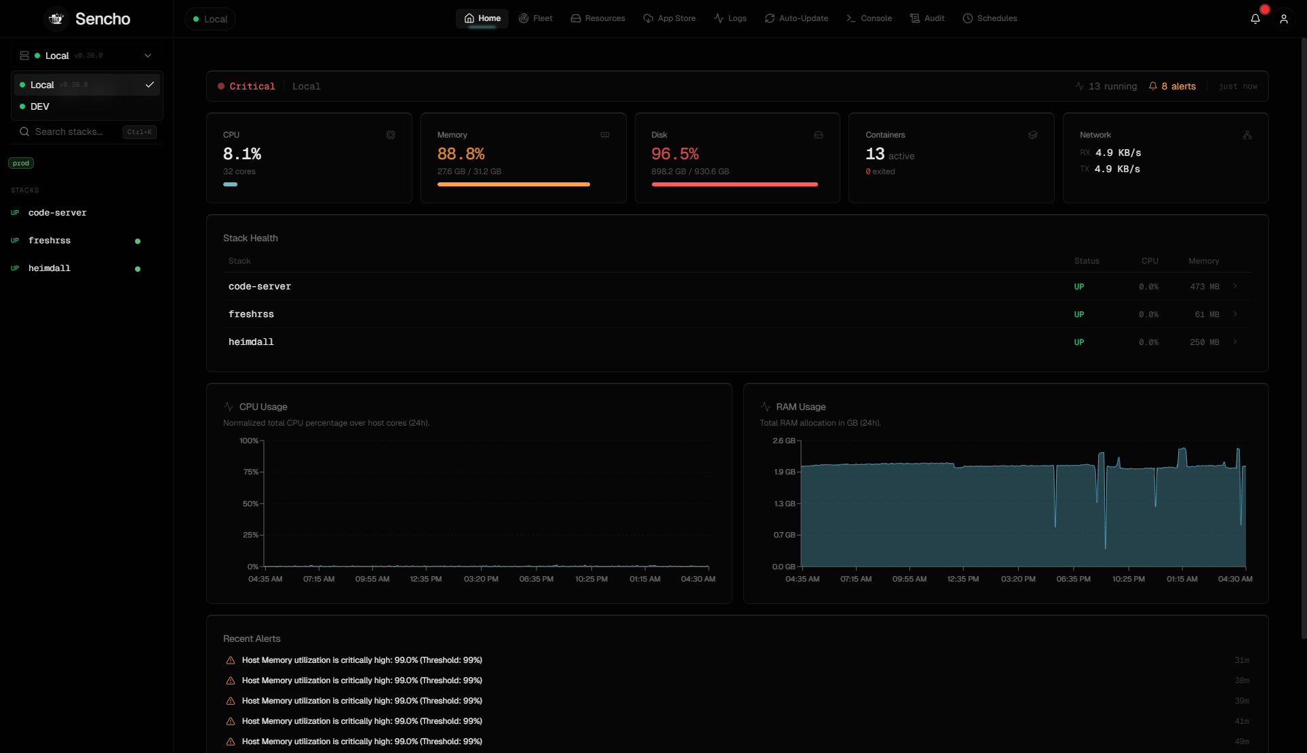Viewport: 1307px width, 753px height.
Task: Click the 'just now' refresh timestamp
Action: (x=1238, y=86)
